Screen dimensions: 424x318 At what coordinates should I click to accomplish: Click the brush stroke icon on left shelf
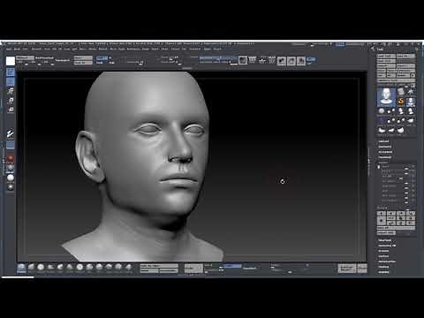click(x=11, y=134)
